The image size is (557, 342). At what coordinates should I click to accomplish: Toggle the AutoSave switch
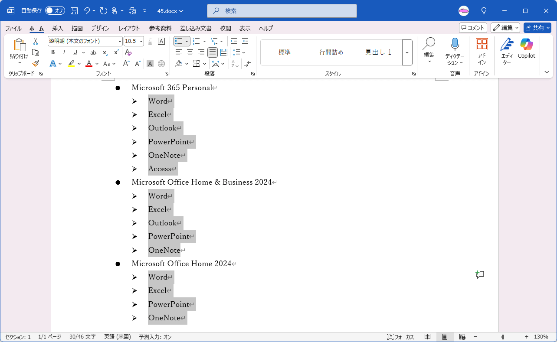point(55,11)
